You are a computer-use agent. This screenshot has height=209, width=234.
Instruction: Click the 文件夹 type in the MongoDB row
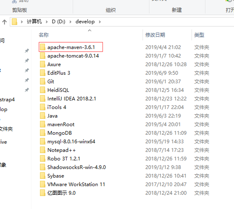coord(202,133)
